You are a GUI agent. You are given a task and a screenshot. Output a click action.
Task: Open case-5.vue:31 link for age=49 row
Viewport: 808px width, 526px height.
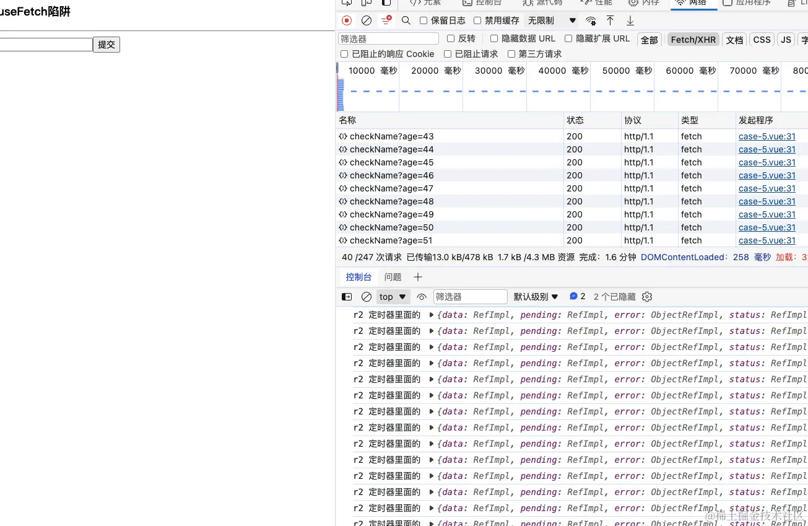click(x=767, y=214)
